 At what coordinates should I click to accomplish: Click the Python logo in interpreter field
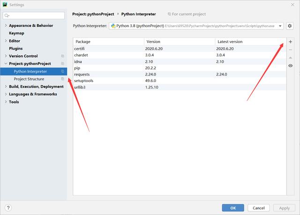click(x=113, y=26)
